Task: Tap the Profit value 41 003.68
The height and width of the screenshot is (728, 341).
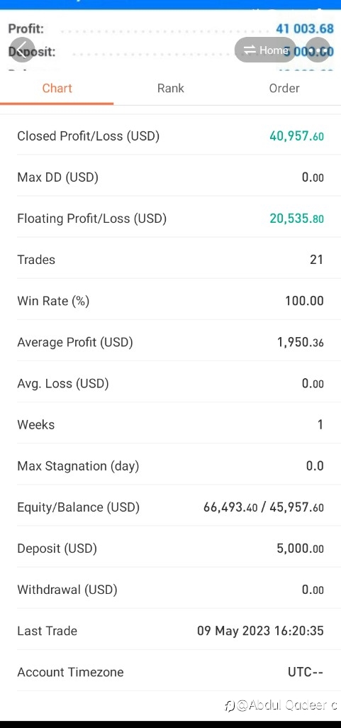Action: 304,29
